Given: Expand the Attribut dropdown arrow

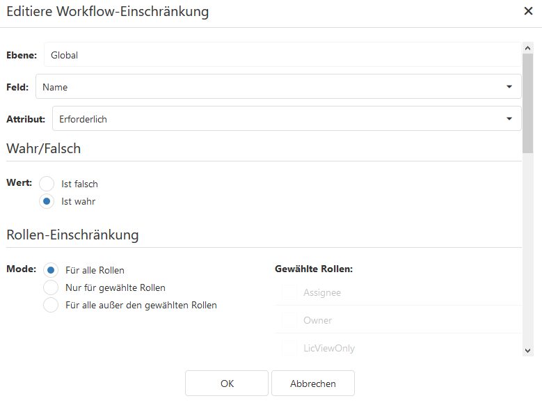Looking at the screenshot, I should 509,119.
